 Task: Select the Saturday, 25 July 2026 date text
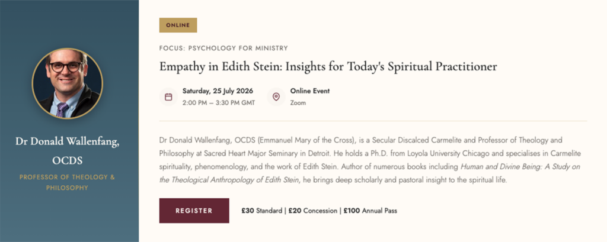[x=219, y=91]
